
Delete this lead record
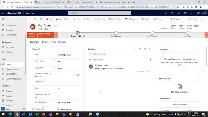(88, 19)
